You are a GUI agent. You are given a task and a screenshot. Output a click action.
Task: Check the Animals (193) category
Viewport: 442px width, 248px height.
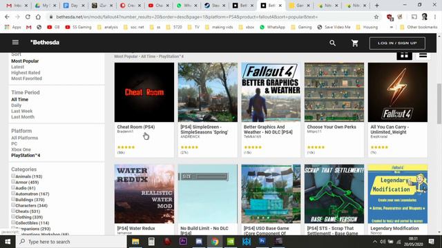pos(13,176)
